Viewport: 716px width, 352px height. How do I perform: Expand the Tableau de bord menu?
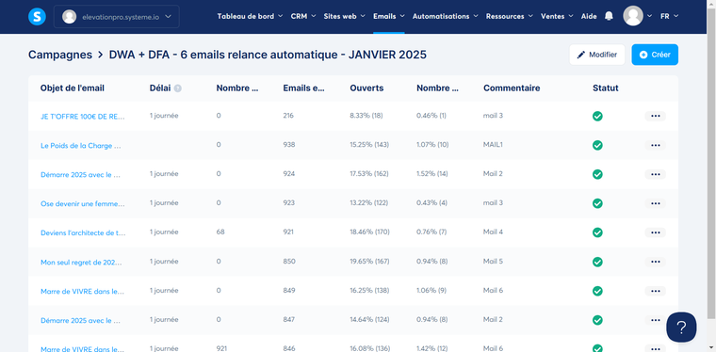tap(250, 16)
